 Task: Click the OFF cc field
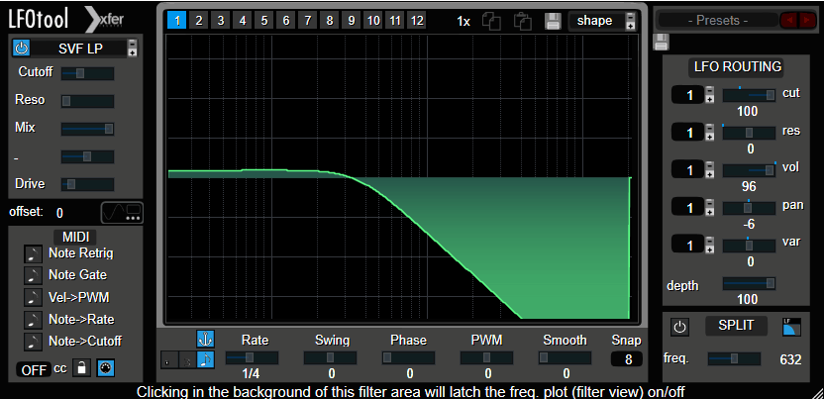(x=34, y=369)
